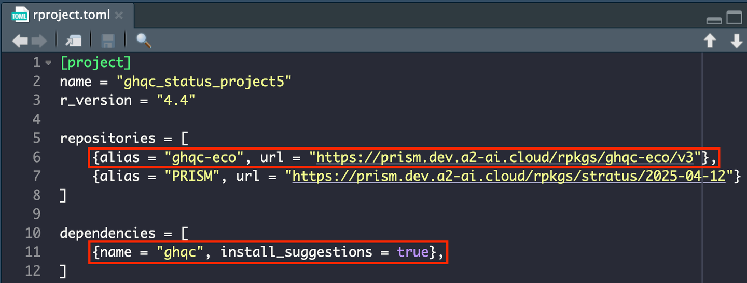The height and width of the screenshot is (283, 747).
Task: Go forward with the right arrow icon
Action: tap(39, 41)
